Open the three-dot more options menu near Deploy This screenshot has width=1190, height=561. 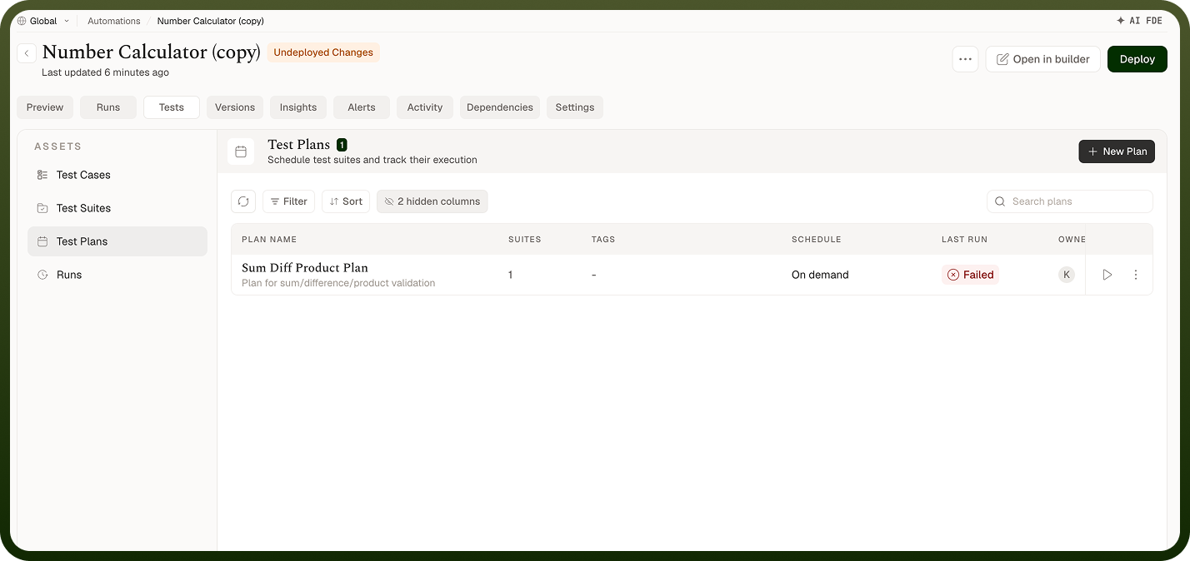coord(965,59)
